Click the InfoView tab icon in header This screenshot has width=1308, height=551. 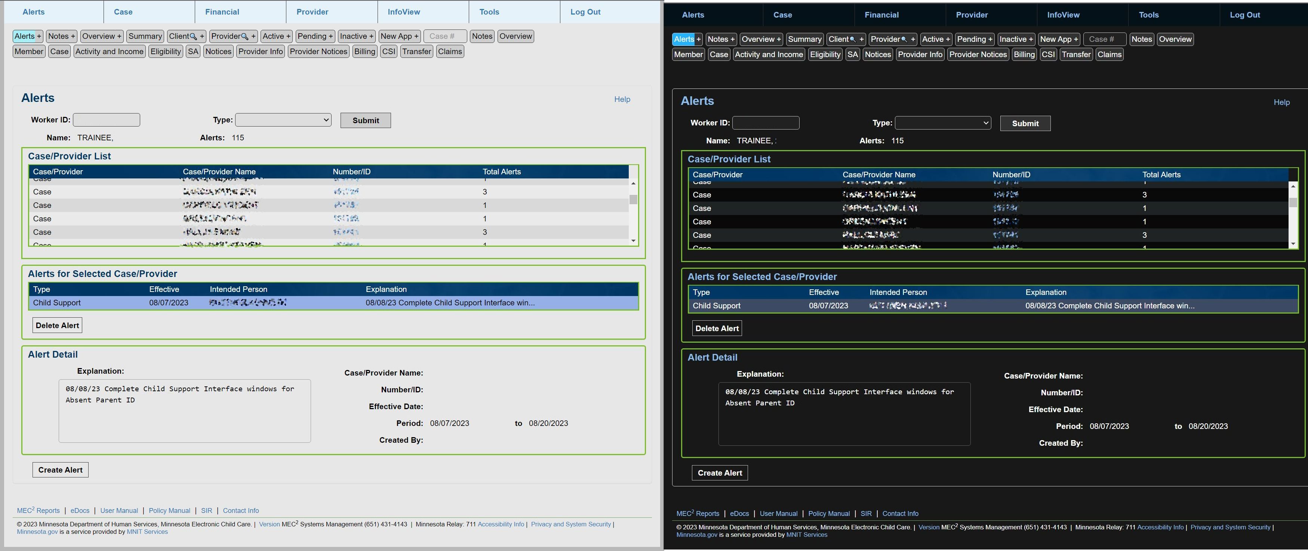(404, 12)
